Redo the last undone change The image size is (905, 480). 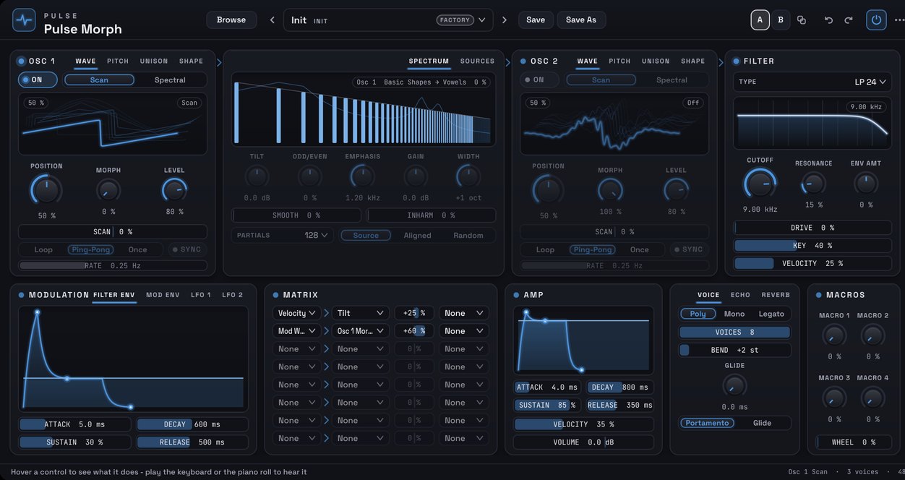[849, 20]
